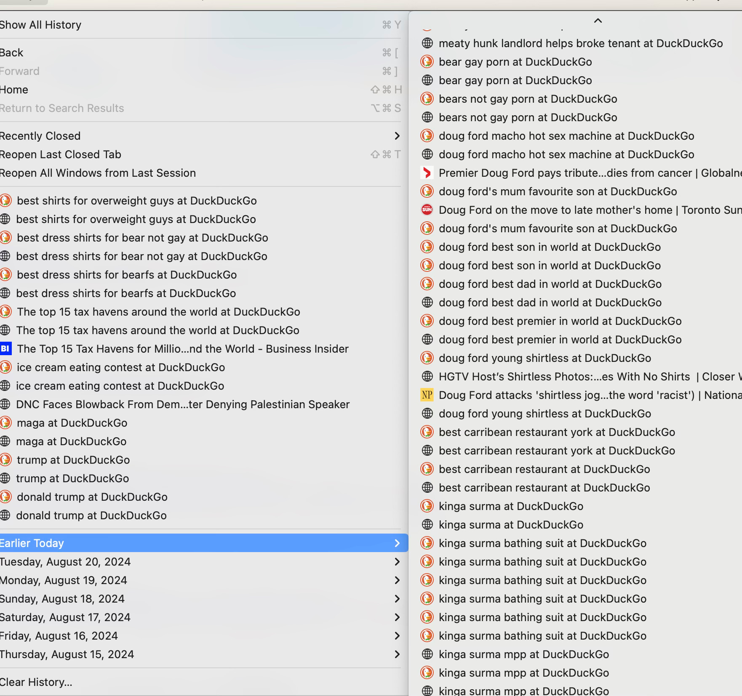742x696 pixels.
Task: Click globe icon for 'The top 15 tax havens around the world'
Action: coord(5,330)
